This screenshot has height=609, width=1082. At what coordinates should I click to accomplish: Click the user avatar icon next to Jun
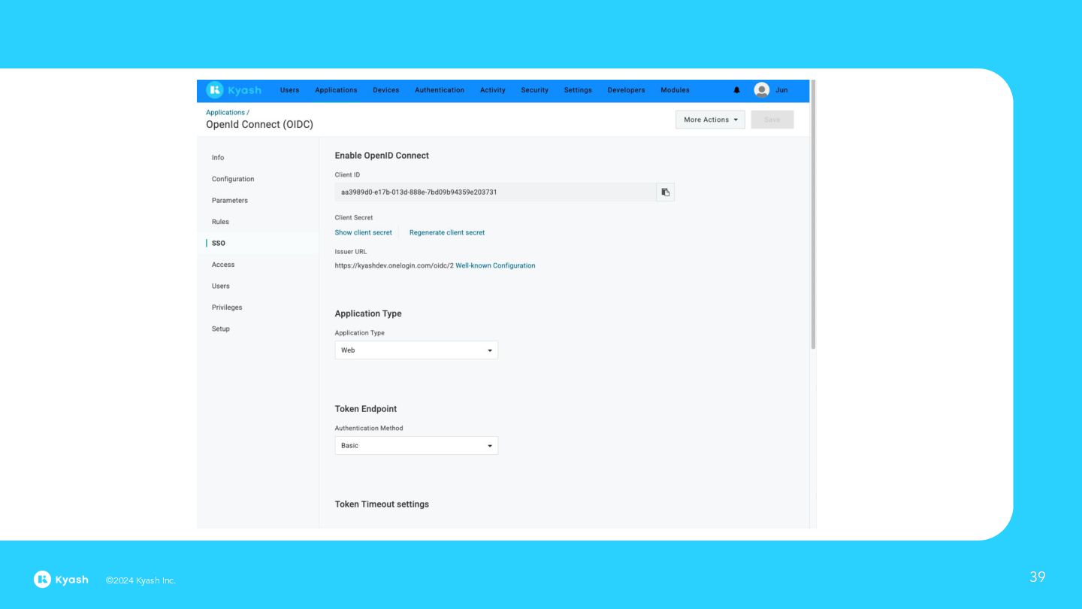[x=762, y=90]
